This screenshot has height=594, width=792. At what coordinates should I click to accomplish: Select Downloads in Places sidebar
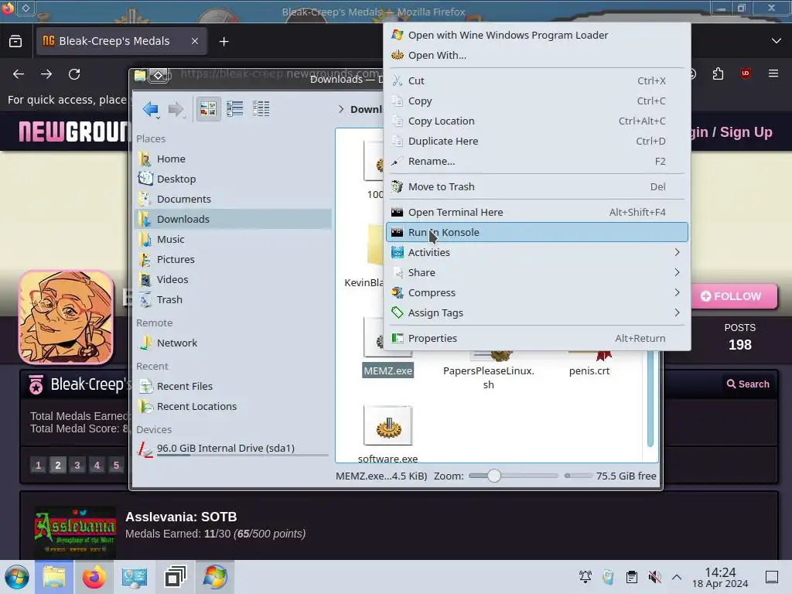pyautogui.click(x=234, y=219)
